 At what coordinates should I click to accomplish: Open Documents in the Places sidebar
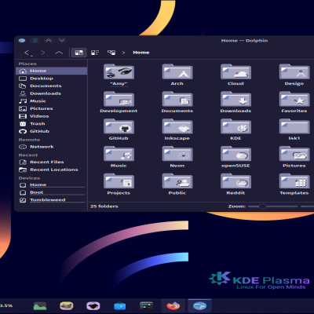click(51, 86)
